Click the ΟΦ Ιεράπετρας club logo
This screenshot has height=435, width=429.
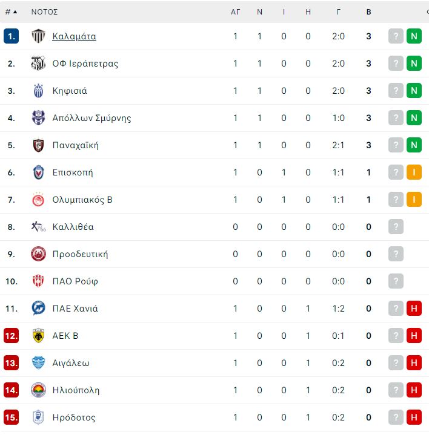click(38, 64)
